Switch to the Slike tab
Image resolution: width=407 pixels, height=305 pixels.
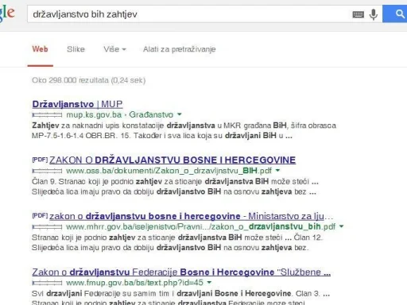coord(76,49)
